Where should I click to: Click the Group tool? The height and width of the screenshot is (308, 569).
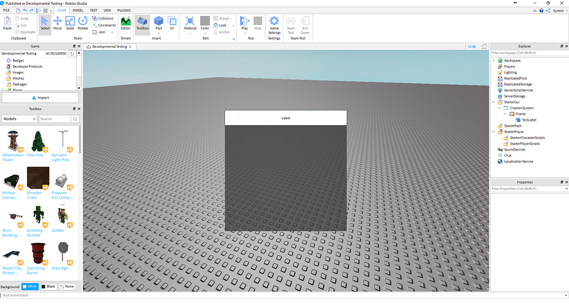point(221,19)
